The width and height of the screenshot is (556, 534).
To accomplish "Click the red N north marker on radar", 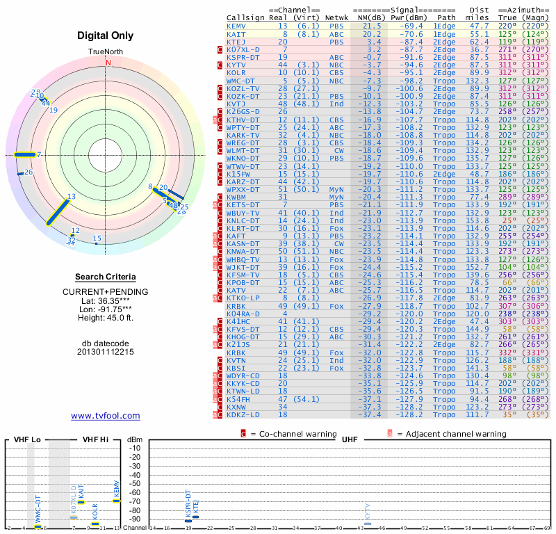I will pyautogui.click(x=108, y=63).
